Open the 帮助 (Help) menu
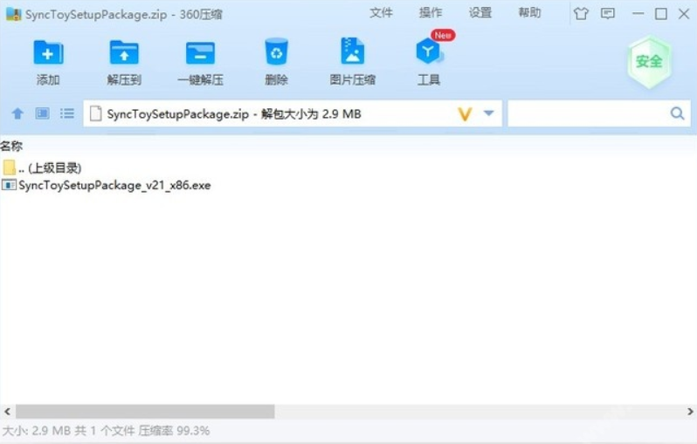 [529, 13]
